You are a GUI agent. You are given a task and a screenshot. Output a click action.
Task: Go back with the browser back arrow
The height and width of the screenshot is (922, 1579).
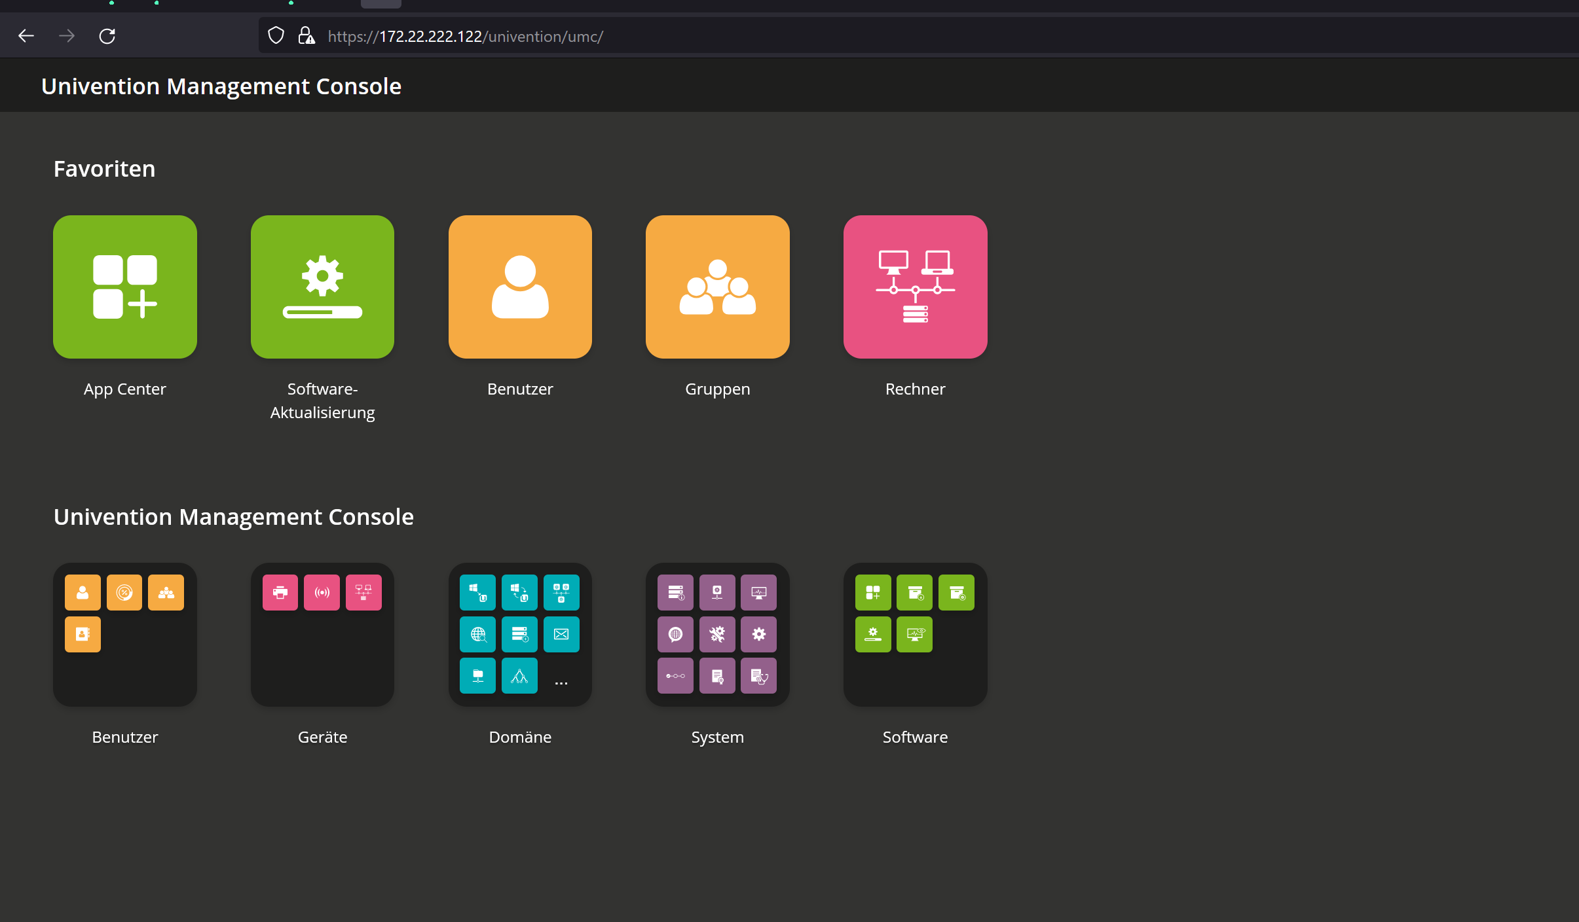26,36
